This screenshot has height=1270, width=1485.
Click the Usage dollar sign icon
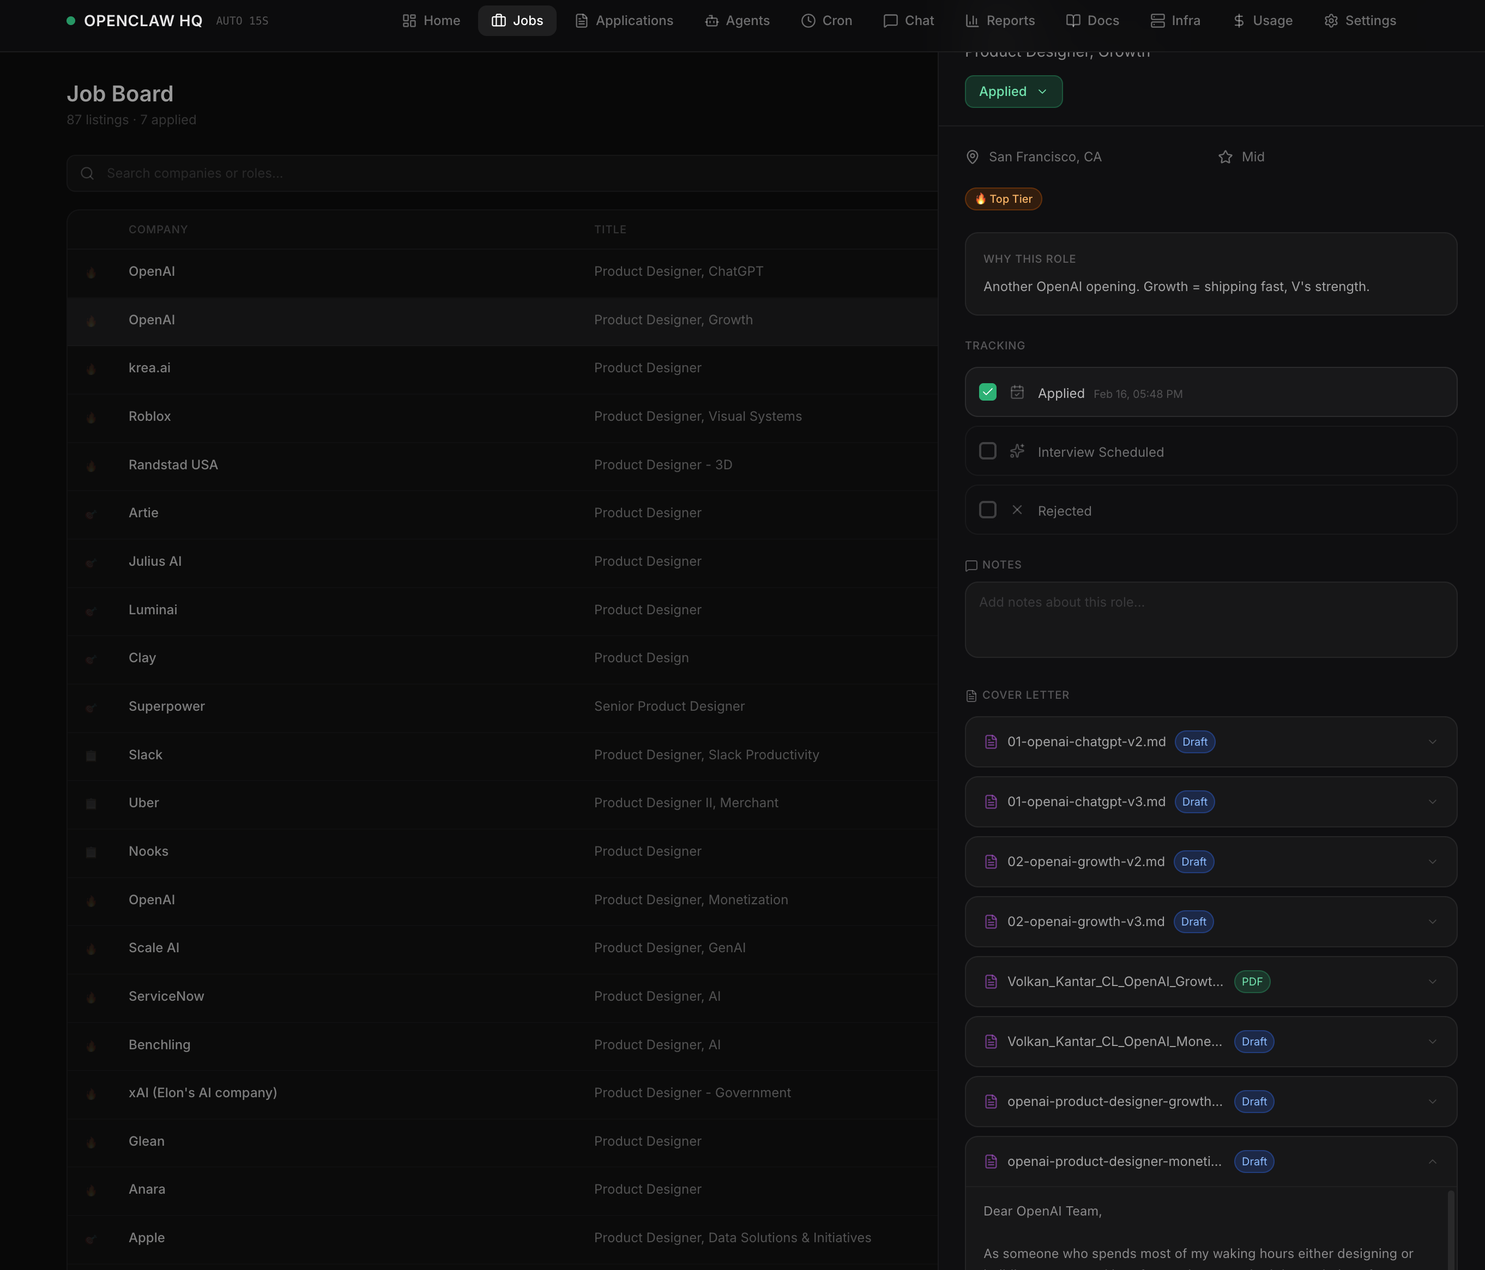1239,21
